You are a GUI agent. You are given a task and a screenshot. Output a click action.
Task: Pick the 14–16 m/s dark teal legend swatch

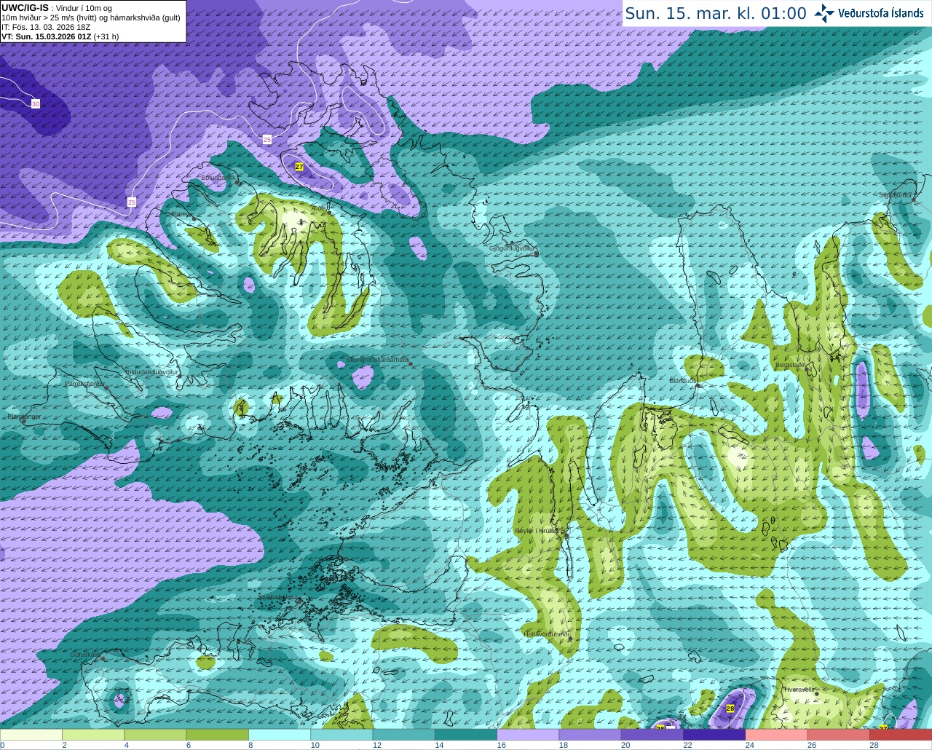pos(466,735)
